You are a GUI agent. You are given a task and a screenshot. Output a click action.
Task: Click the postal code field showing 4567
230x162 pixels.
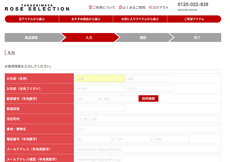pyautogui.click(x=119, y=99)
